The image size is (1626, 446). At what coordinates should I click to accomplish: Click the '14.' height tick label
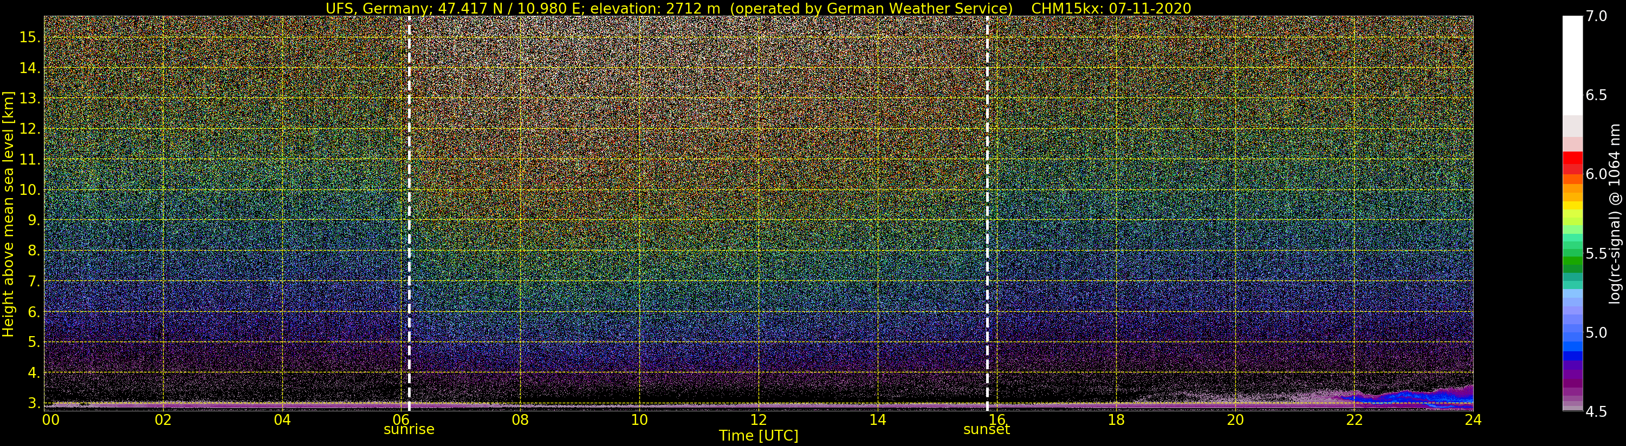[29, 68]
